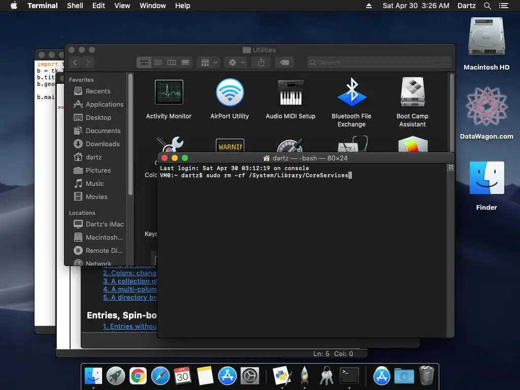Image resolution: width=520 pixels, height=390 pixels.
Task: Click the eject icon in menu bar
Action: point(369,6)
